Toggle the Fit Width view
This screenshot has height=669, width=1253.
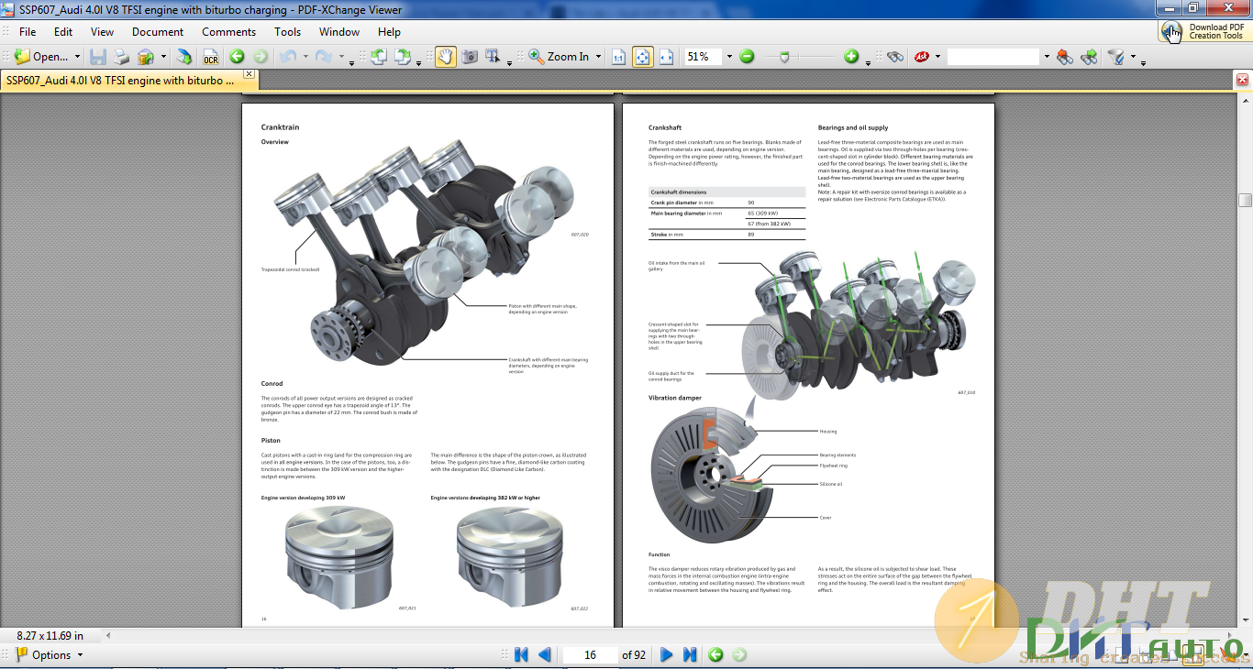667,57
